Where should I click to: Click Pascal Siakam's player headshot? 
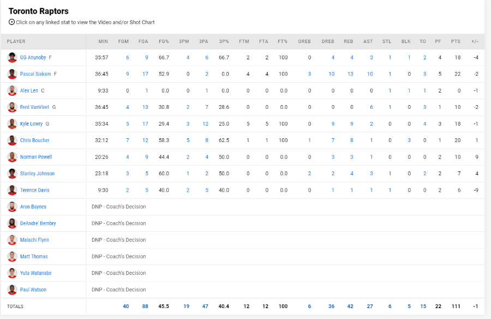(x=12, y=74)
